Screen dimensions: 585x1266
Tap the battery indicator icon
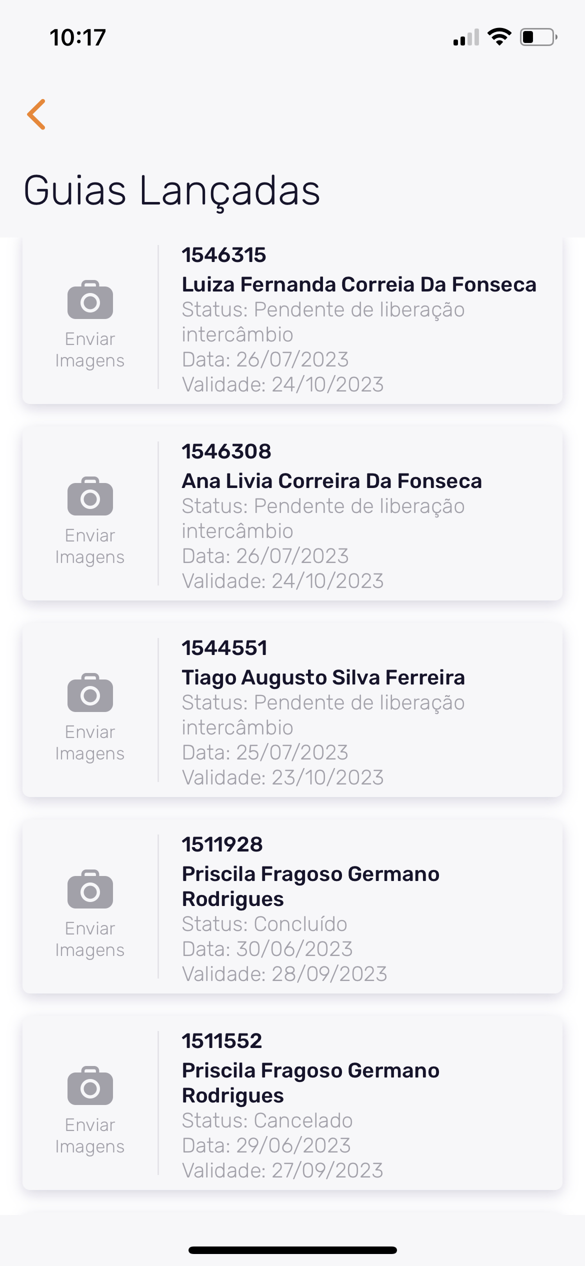point(538,37)
